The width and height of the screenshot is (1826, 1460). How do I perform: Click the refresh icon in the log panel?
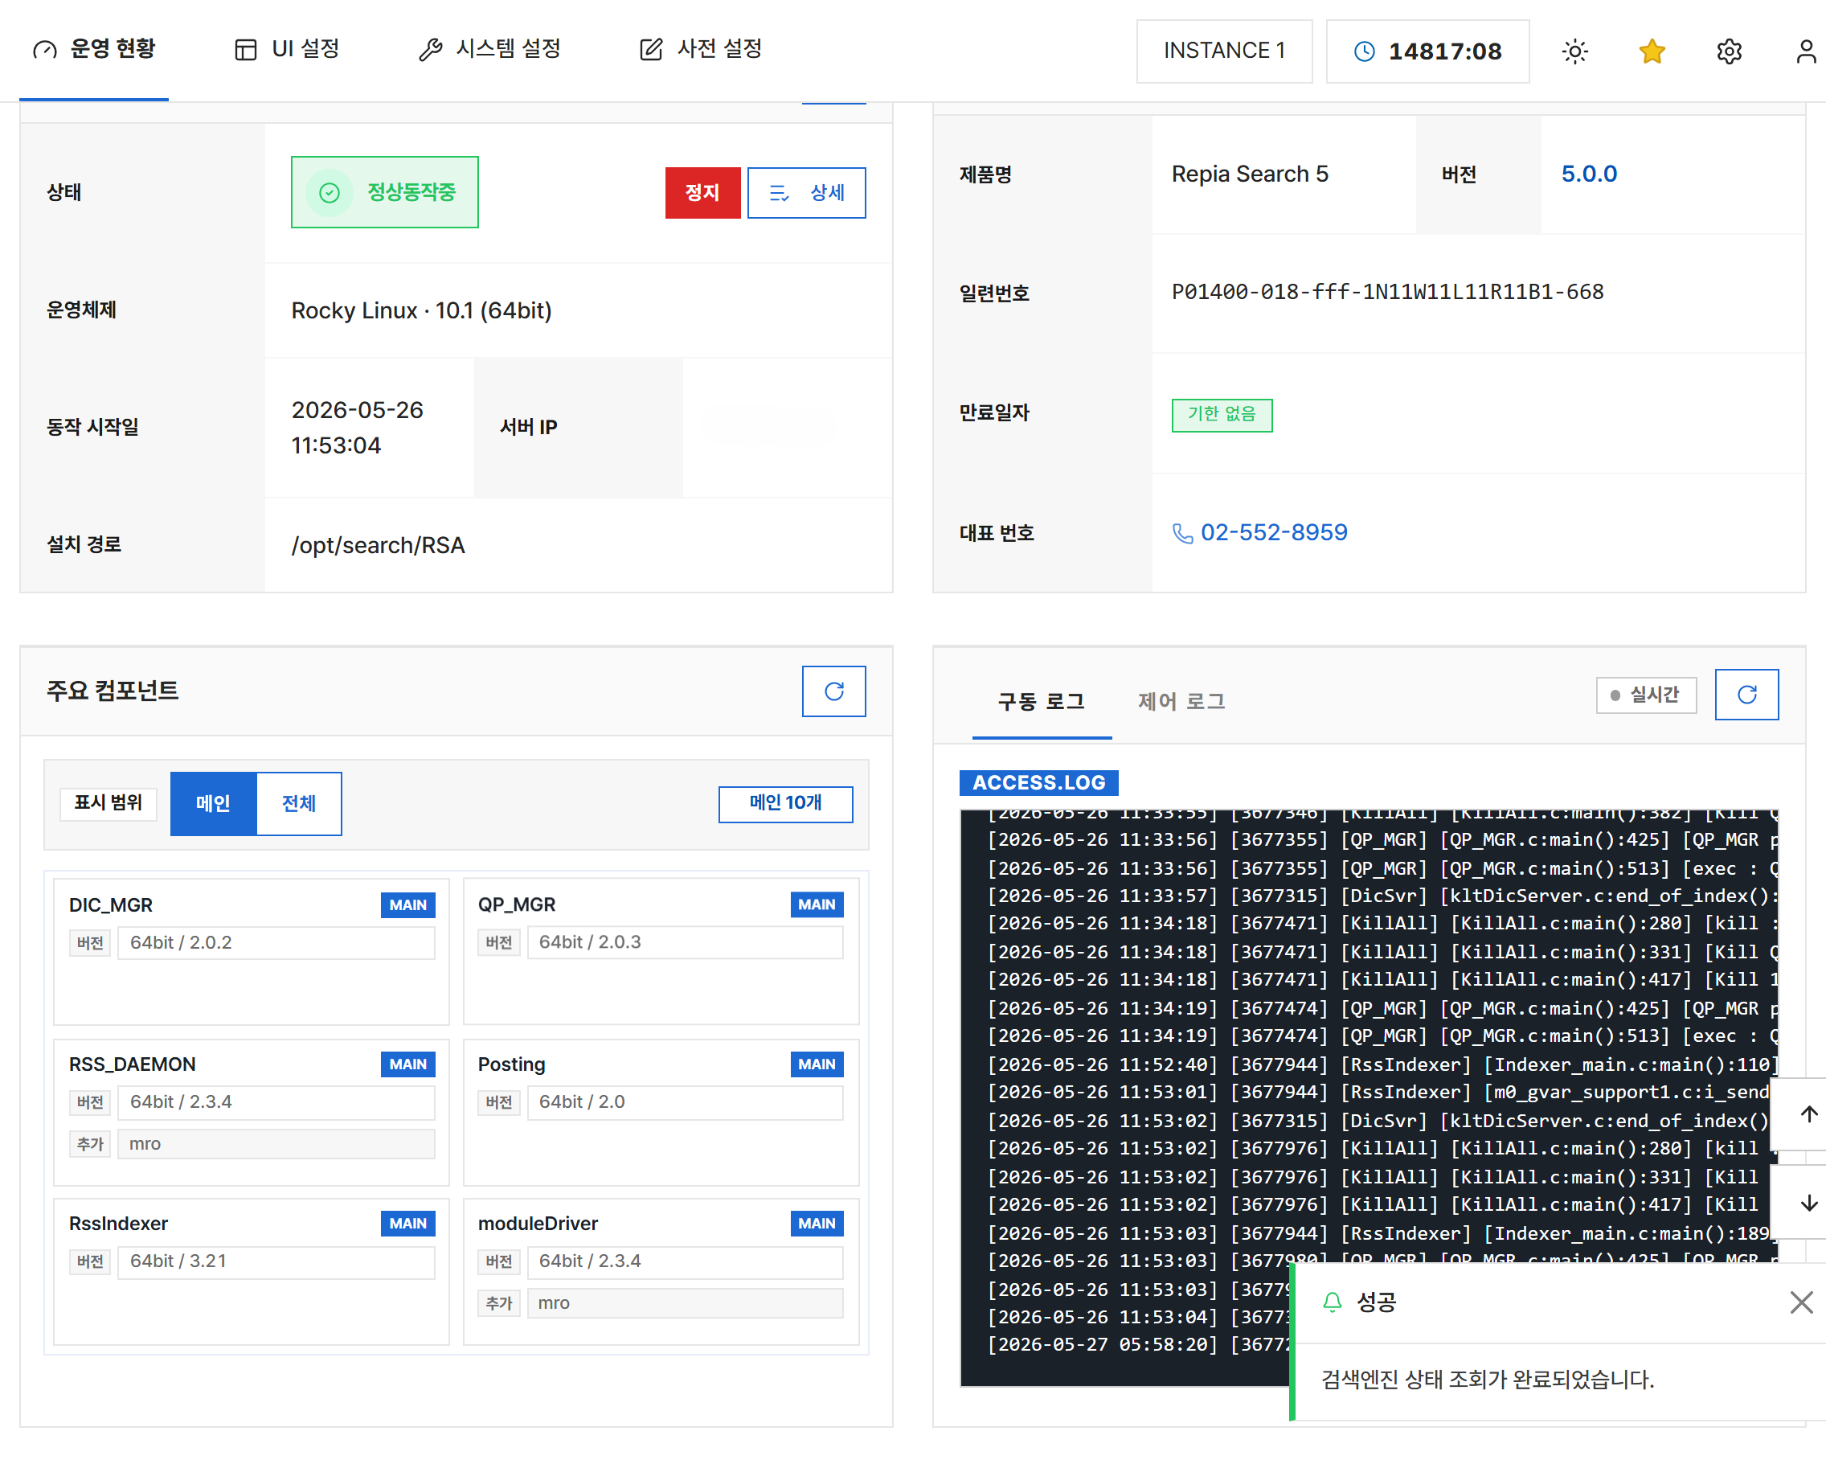pyautogui.click(x=1746, y=695)
